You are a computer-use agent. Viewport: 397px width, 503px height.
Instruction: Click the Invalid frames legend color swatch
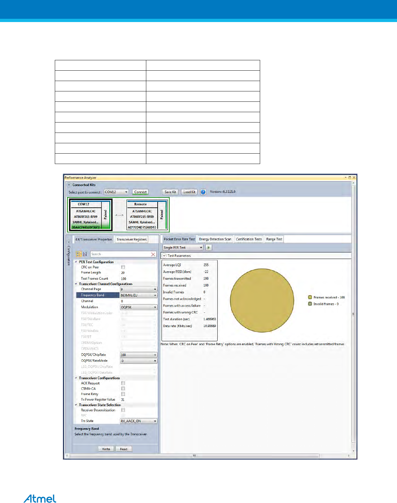point(310,304)
